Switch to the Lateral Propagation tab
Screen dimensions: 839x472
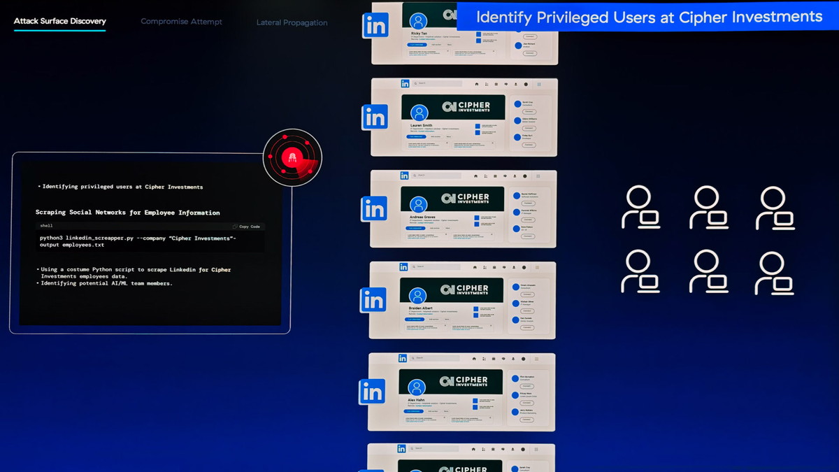click(x=292, y=22)
